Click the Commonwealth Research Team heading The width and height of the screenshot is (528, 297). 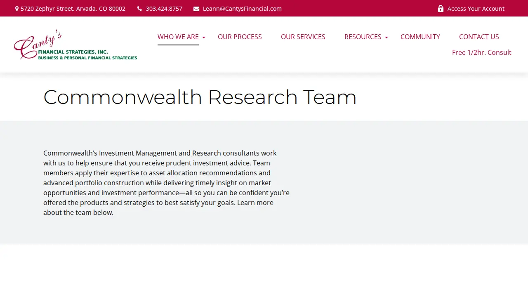[200, 97]
